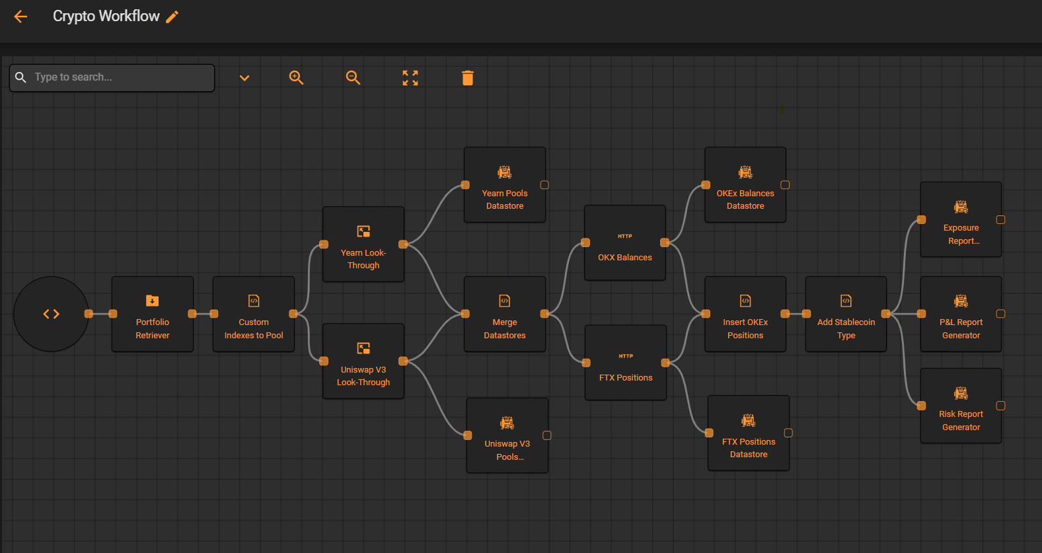This screenshot has height=553, width=1042.
Task: Click the Insert OKEx Positions input port
Action: (x=706, y=314)
